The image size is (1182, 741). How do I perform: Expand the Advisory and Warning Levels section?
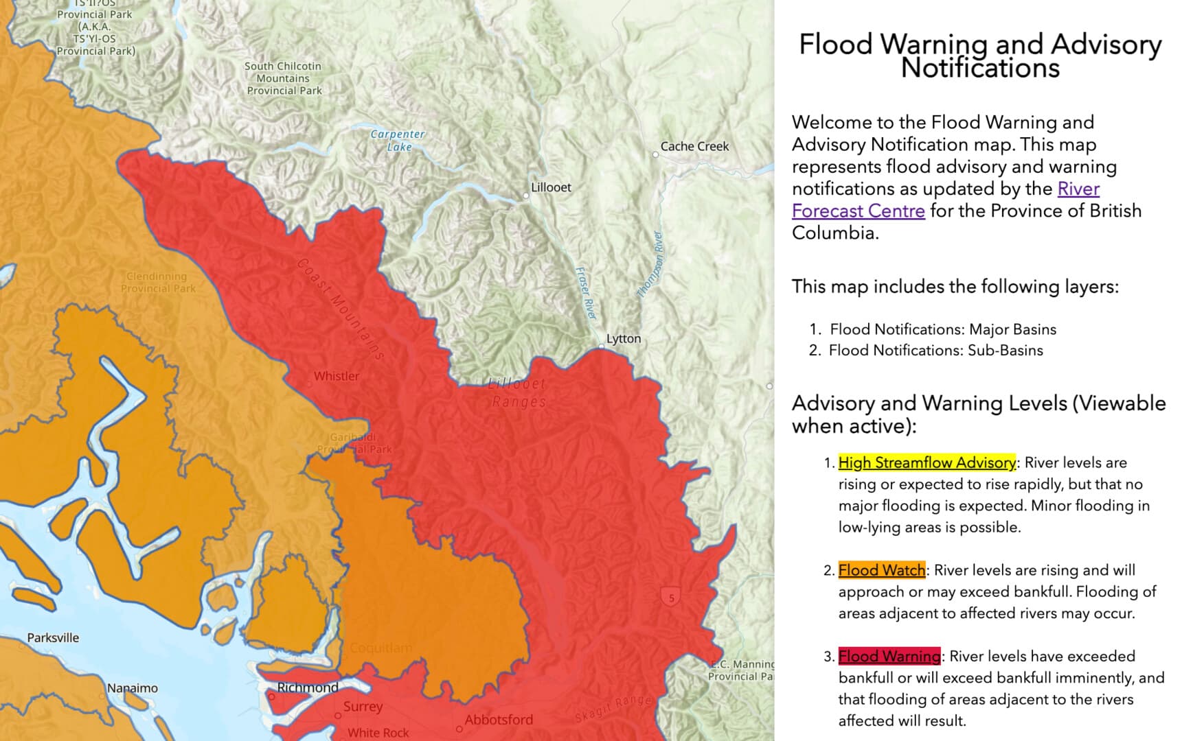click(x=978, y=414)
